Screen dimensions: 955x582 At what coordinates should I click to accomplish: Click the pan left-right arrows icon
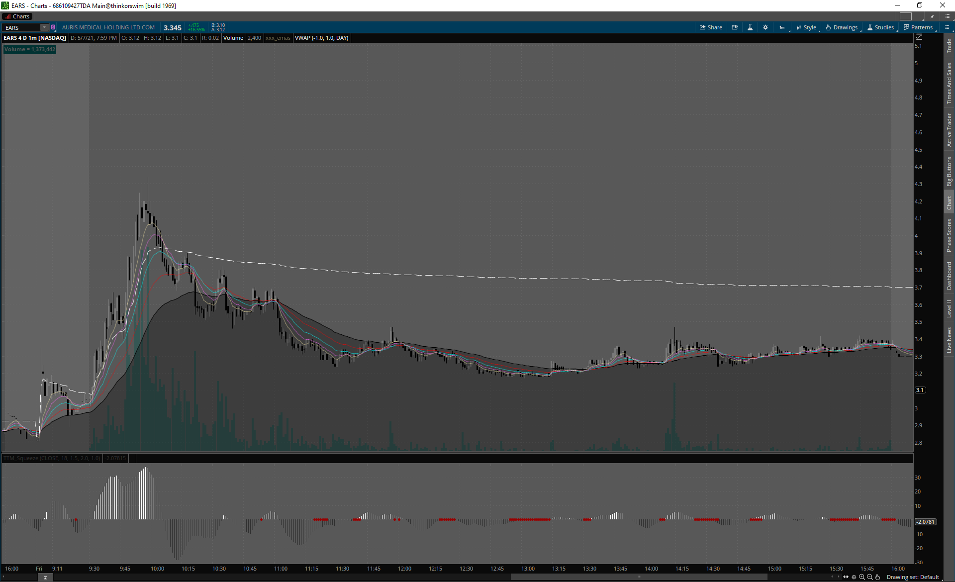coord(846,577)
